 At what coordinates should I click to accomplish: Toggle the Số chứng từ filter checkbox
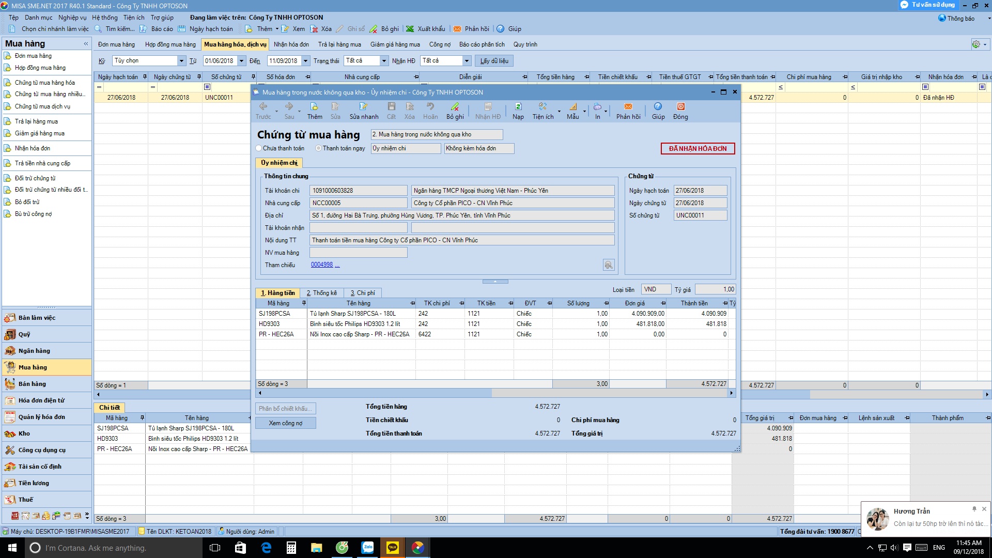pos(207,87)
